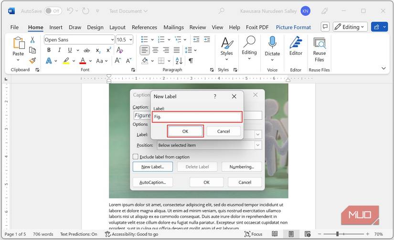The image size is (394, 240).
Task: Expand the Position dropdown
Action: [258, 145]
